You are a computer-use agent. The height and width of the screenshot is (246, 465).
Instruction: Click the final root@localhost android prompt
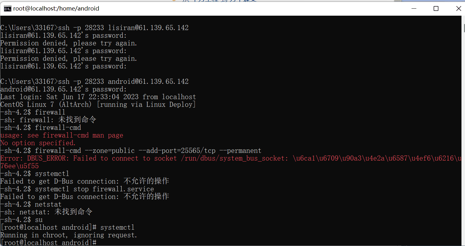click(x=48, y=243)
